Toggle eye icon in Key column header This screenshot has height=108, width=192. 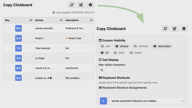pyautogui.click(x=31, y=20)
